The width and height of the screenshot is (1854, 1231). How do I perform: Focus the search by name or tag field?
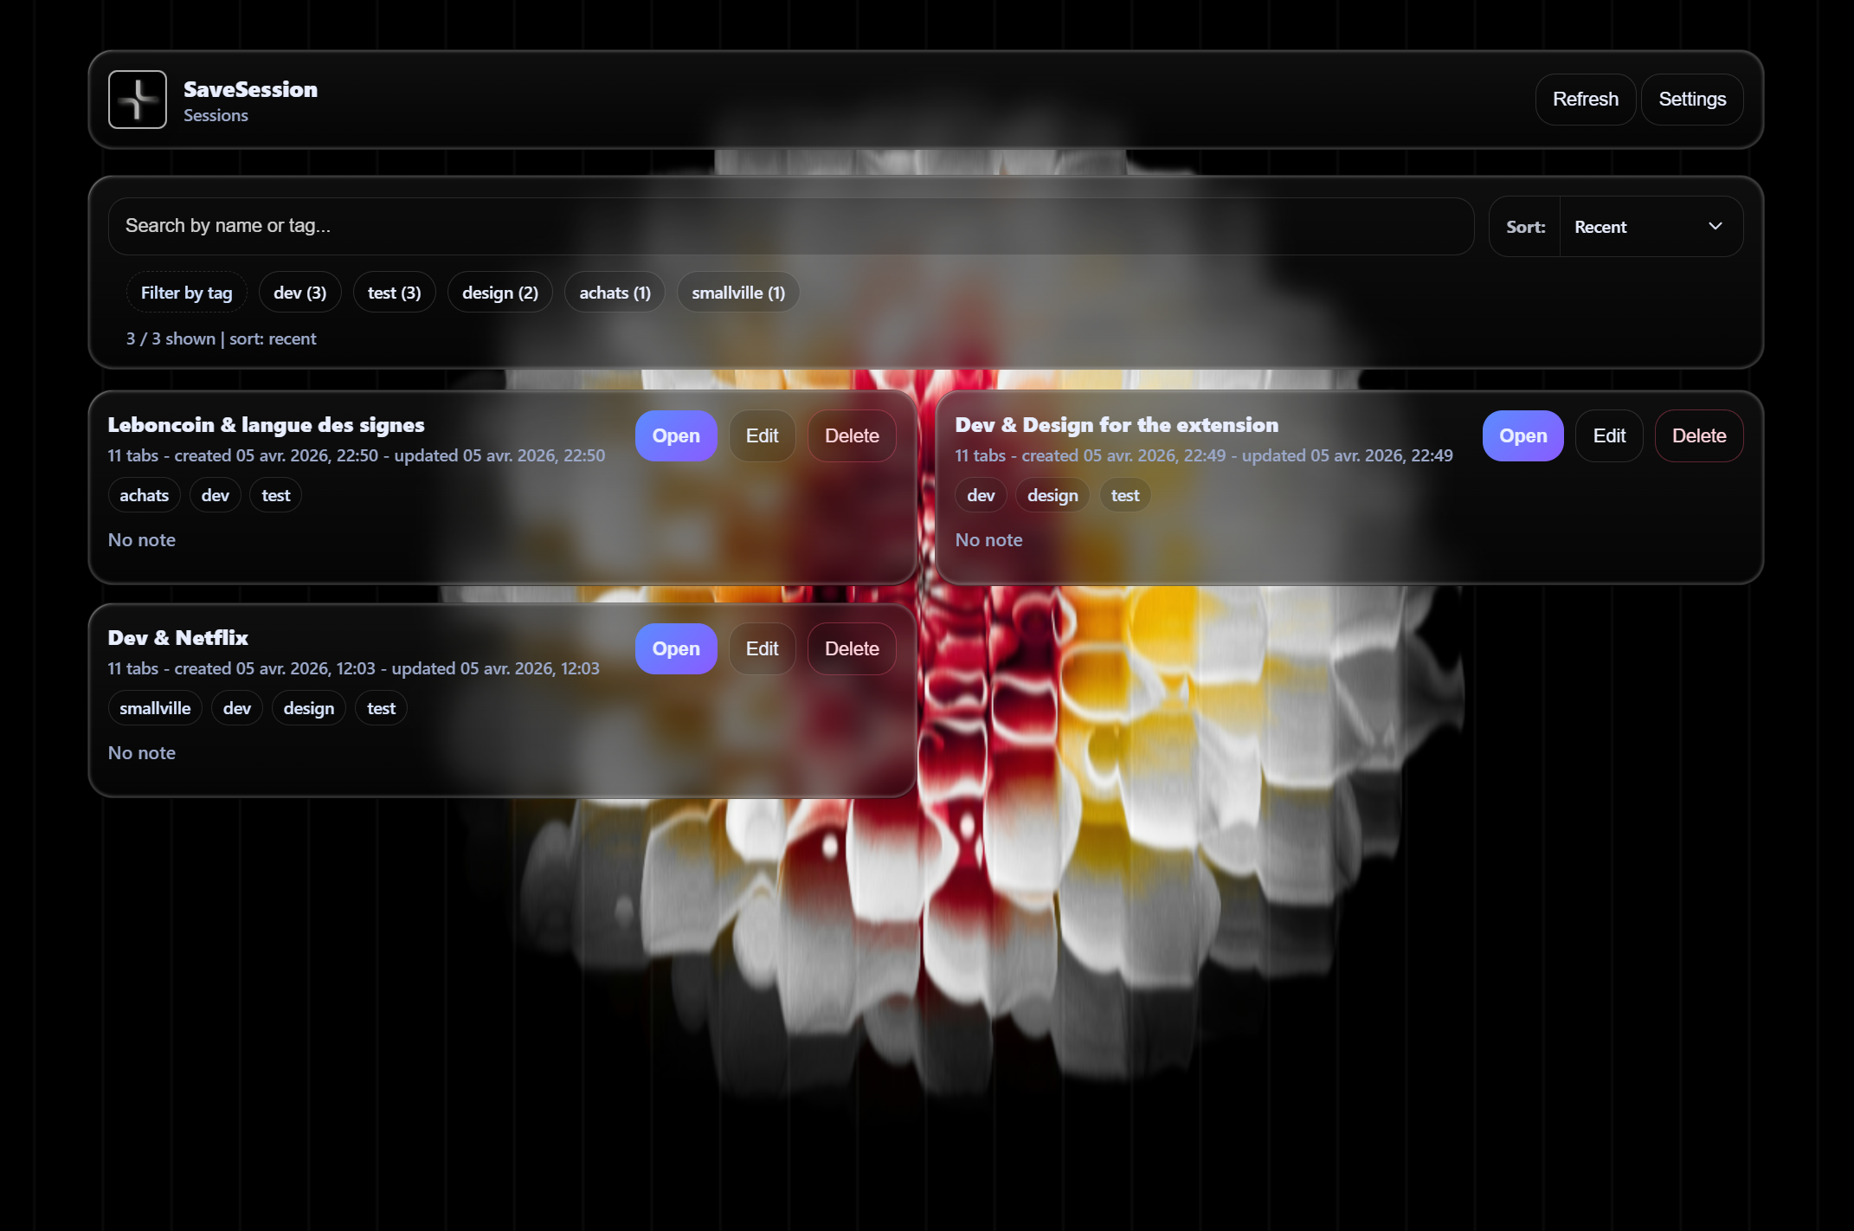click(x=791, y=226)
